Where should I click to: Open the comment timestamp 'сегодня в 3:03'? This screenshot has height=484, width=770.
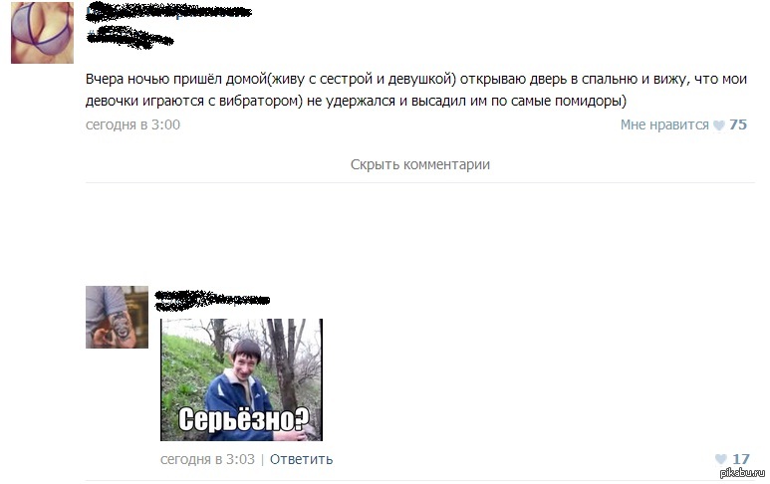[207, 459]
